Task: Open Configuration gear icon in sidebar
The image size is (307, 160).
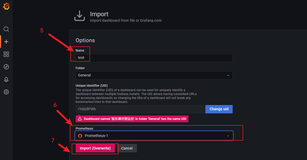Action: (6, 92)
